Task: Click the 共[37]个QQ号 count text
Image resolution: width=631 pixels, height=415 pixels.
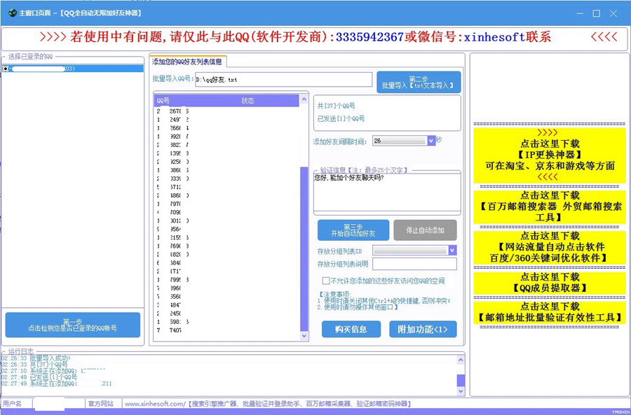Action: [336, 106]
